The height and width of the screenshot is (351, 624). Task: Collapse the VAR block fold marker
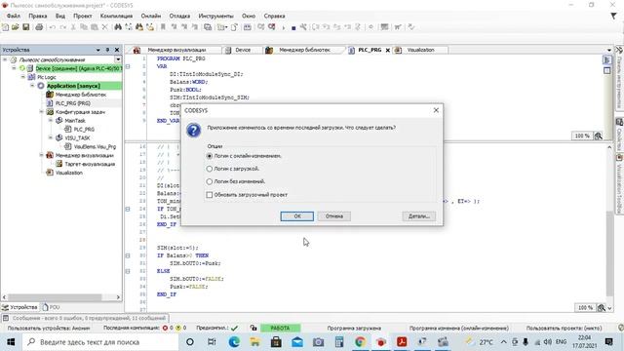tap(128, 66)
